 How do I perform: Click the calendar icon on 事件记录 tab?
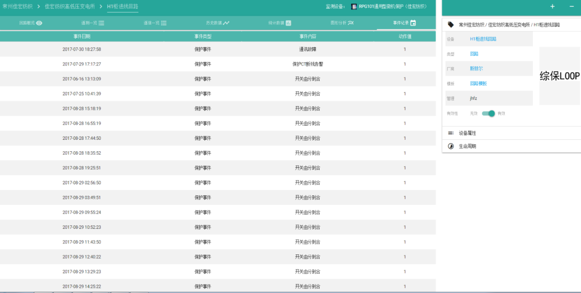tap(413, 23)
